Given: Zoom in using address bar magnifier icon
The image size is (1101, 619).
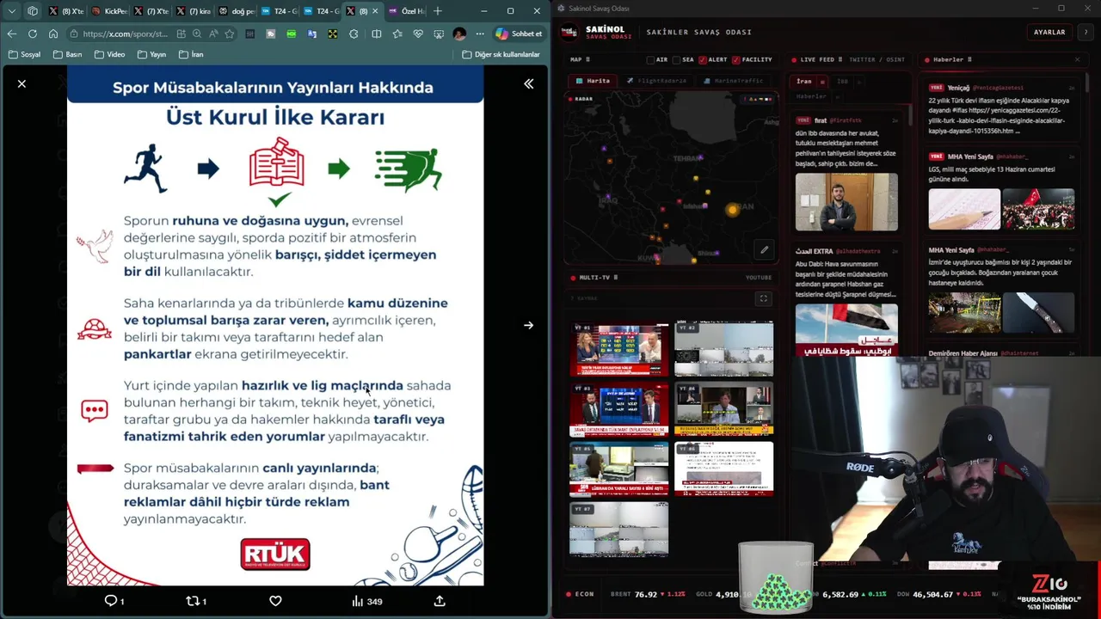Looking at the screenshot, I should [197, 34].
